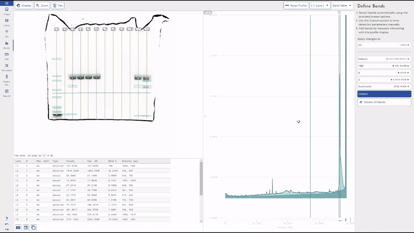Click the Type column header

point(55,161)
